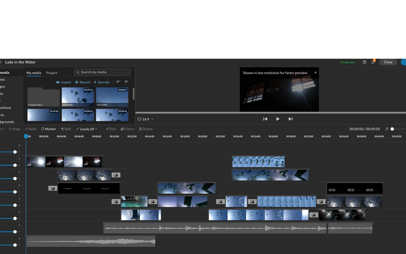Select the GH010083 media thumbnail
Image resolution: width=406 pixels, height=254 pixels.
pos(112,97)
